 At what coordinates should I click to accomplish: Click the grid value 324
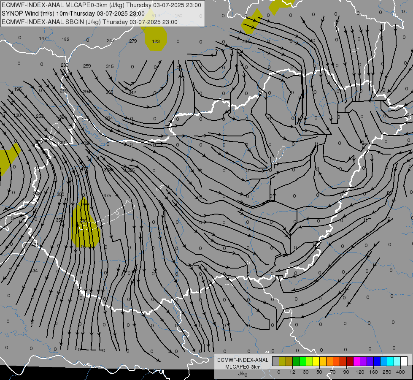(x=63, y=117)
